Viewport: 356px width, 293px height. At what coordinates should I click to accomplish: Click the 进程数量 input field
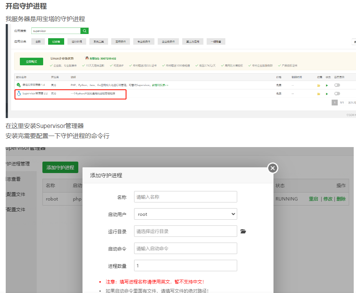[186, 265]
